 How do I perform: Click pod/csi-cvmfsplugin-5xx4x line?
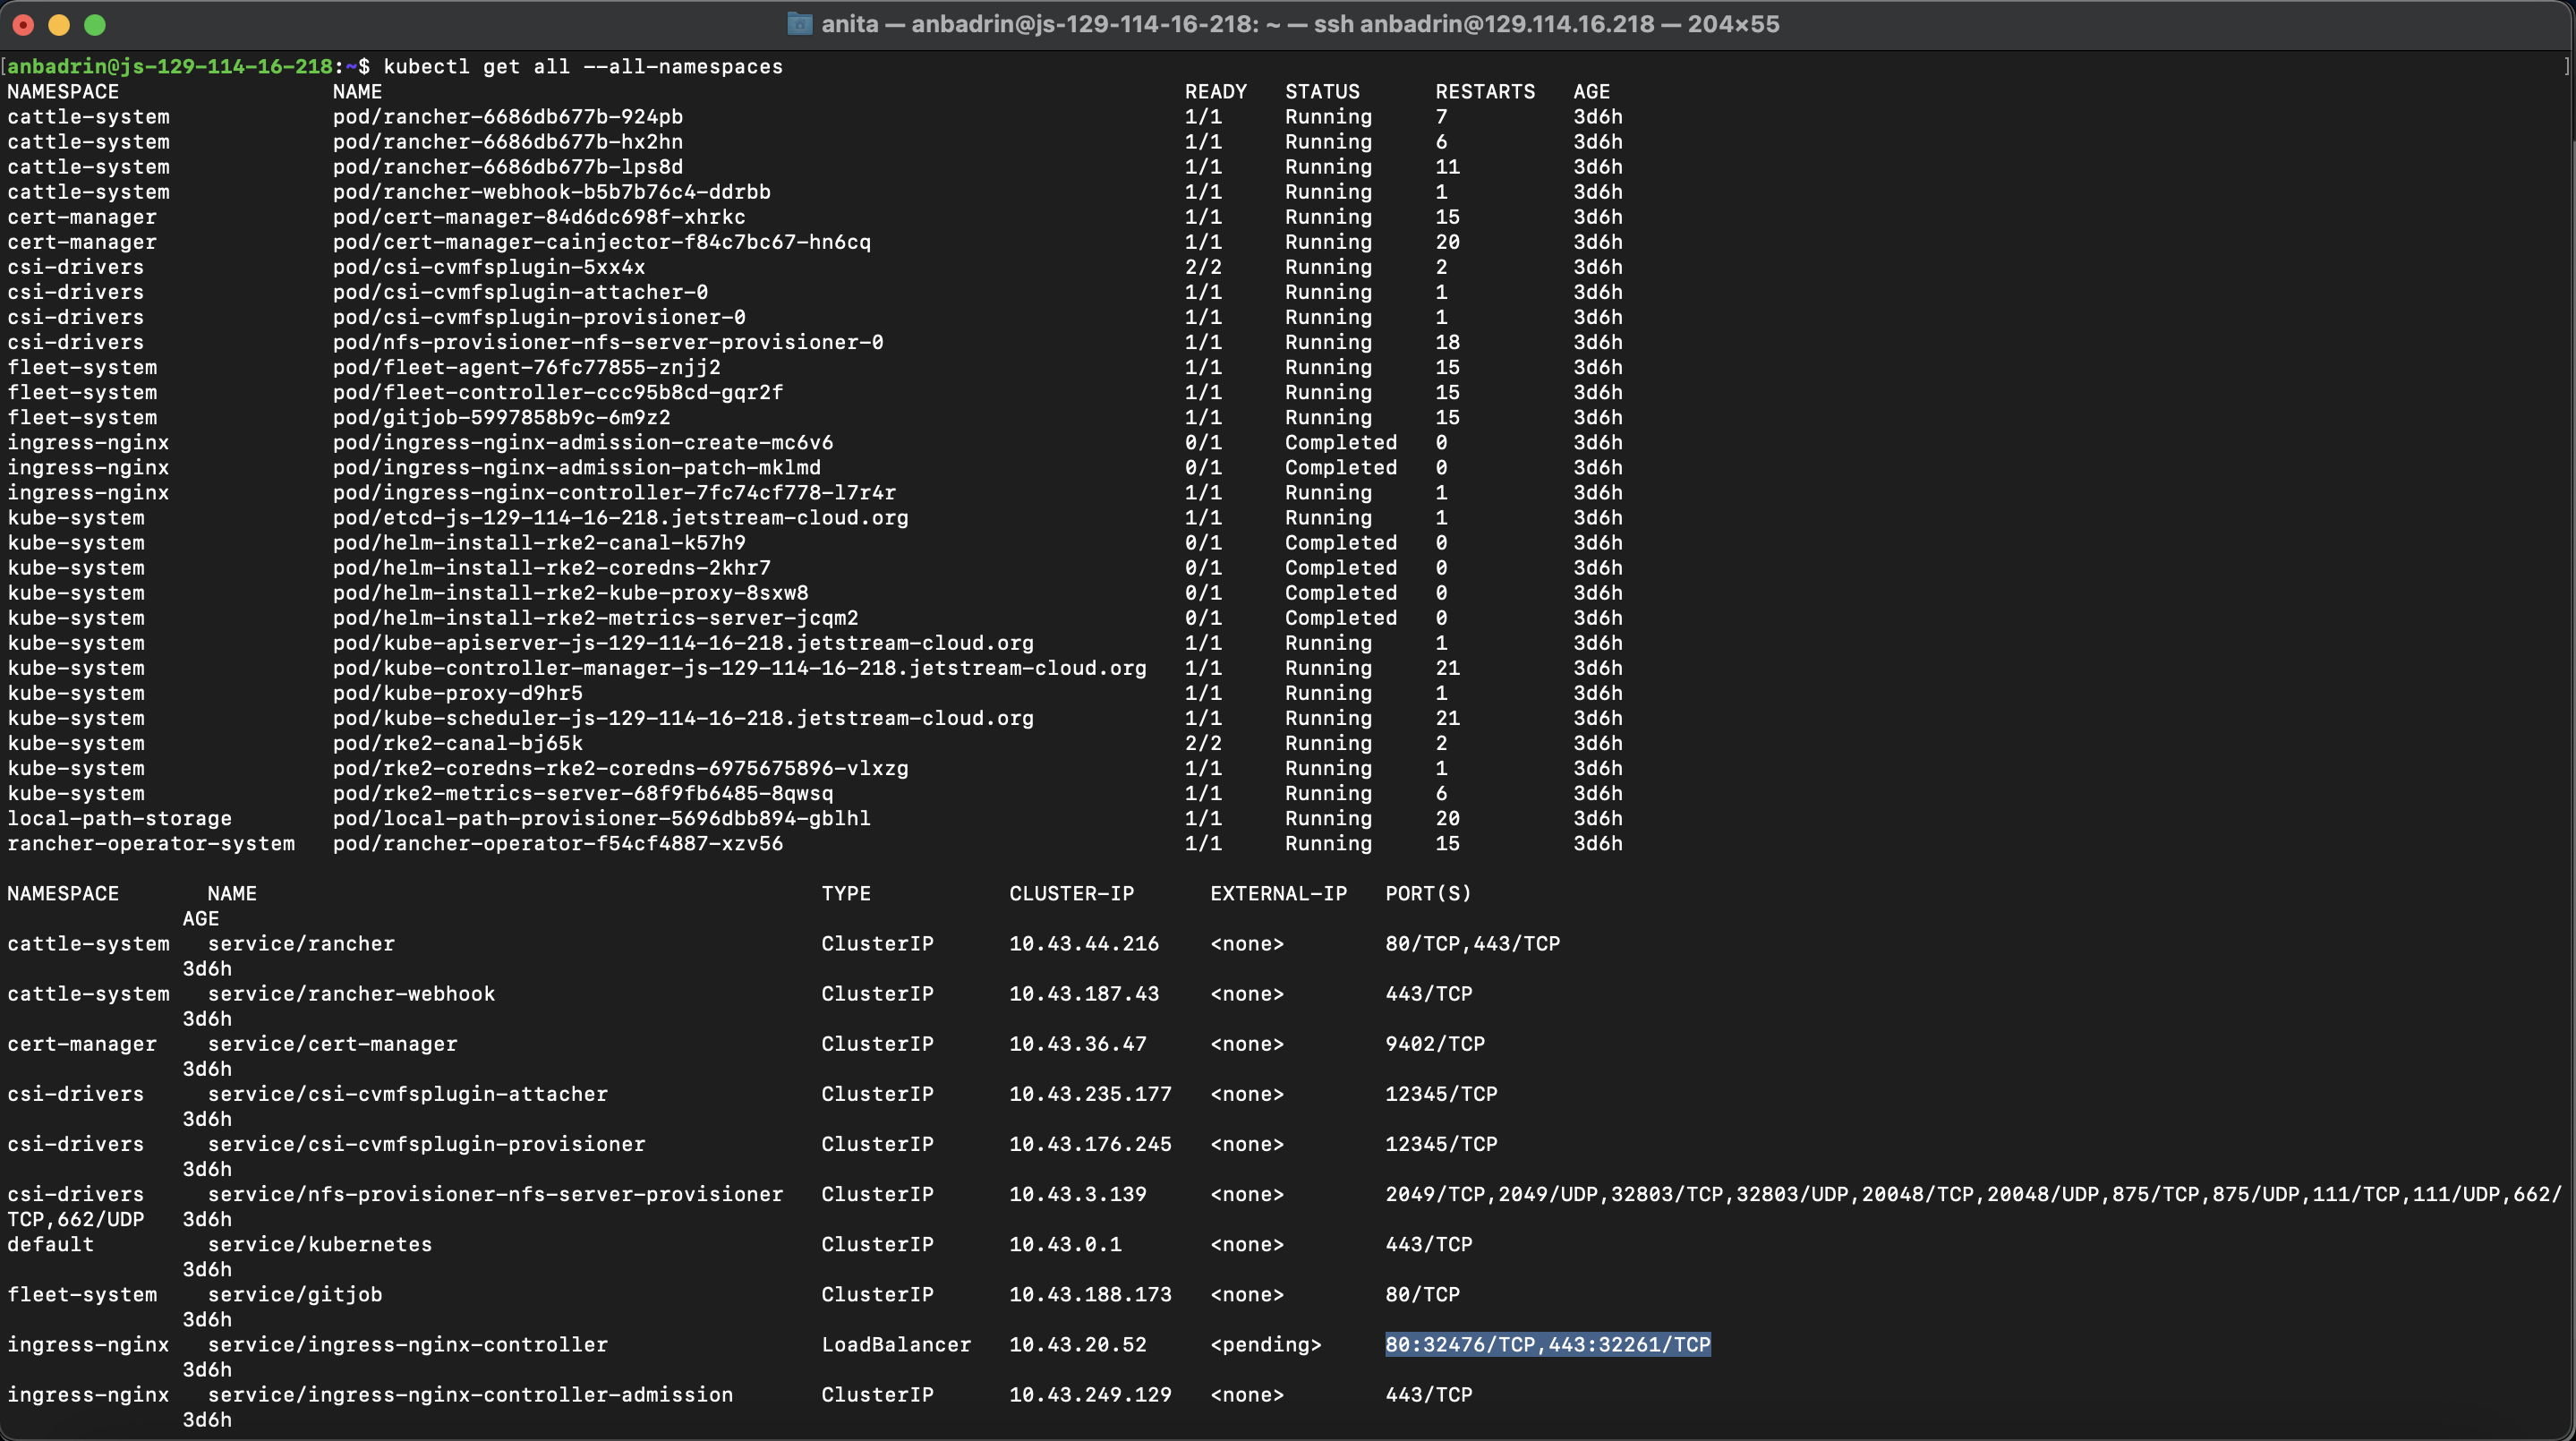point(488,267)
